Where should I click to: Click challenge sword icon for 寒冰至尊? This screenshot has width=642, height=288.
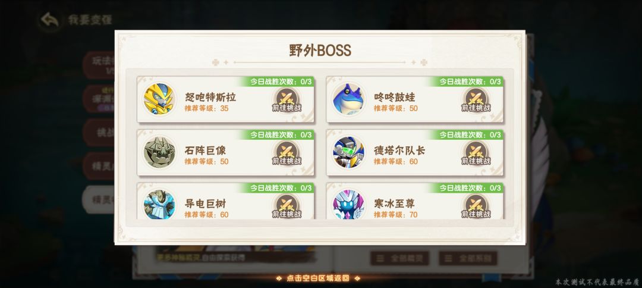pos(476,206)
